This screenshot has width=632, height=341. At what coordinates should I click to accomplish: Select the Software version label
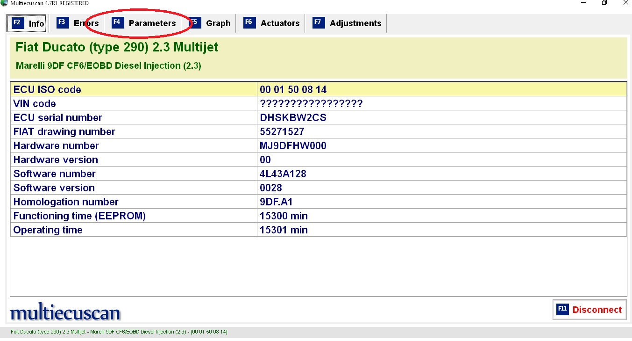pyautogui.click(x=54, y=188)
